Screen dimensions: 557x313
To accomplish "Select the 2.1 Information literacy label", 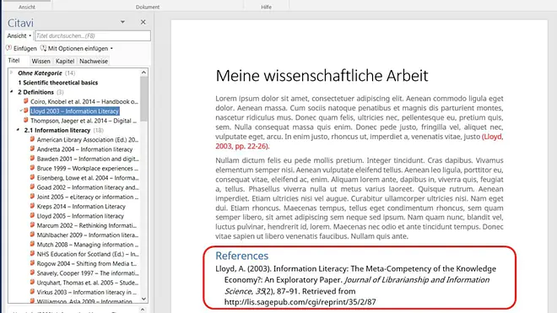I will tap(57, 131).
